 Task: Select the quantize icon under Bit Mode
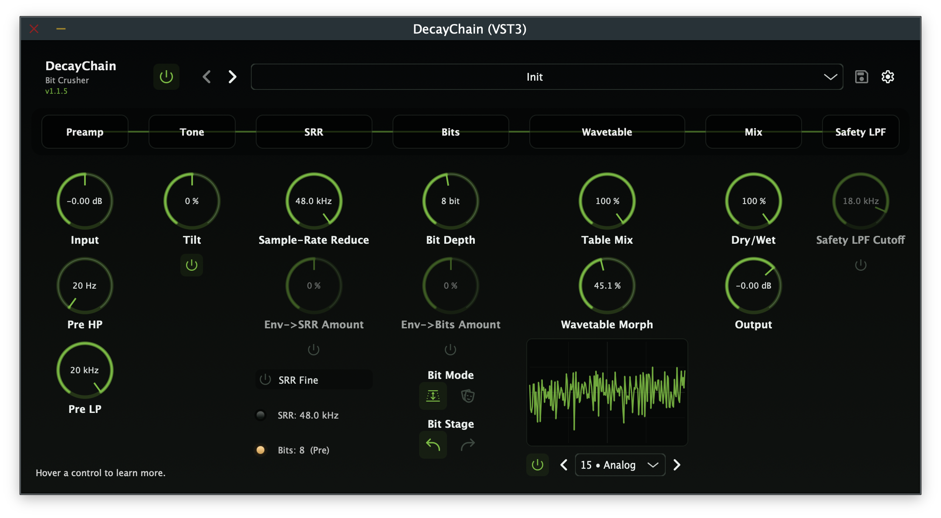[x=433, y=396]
